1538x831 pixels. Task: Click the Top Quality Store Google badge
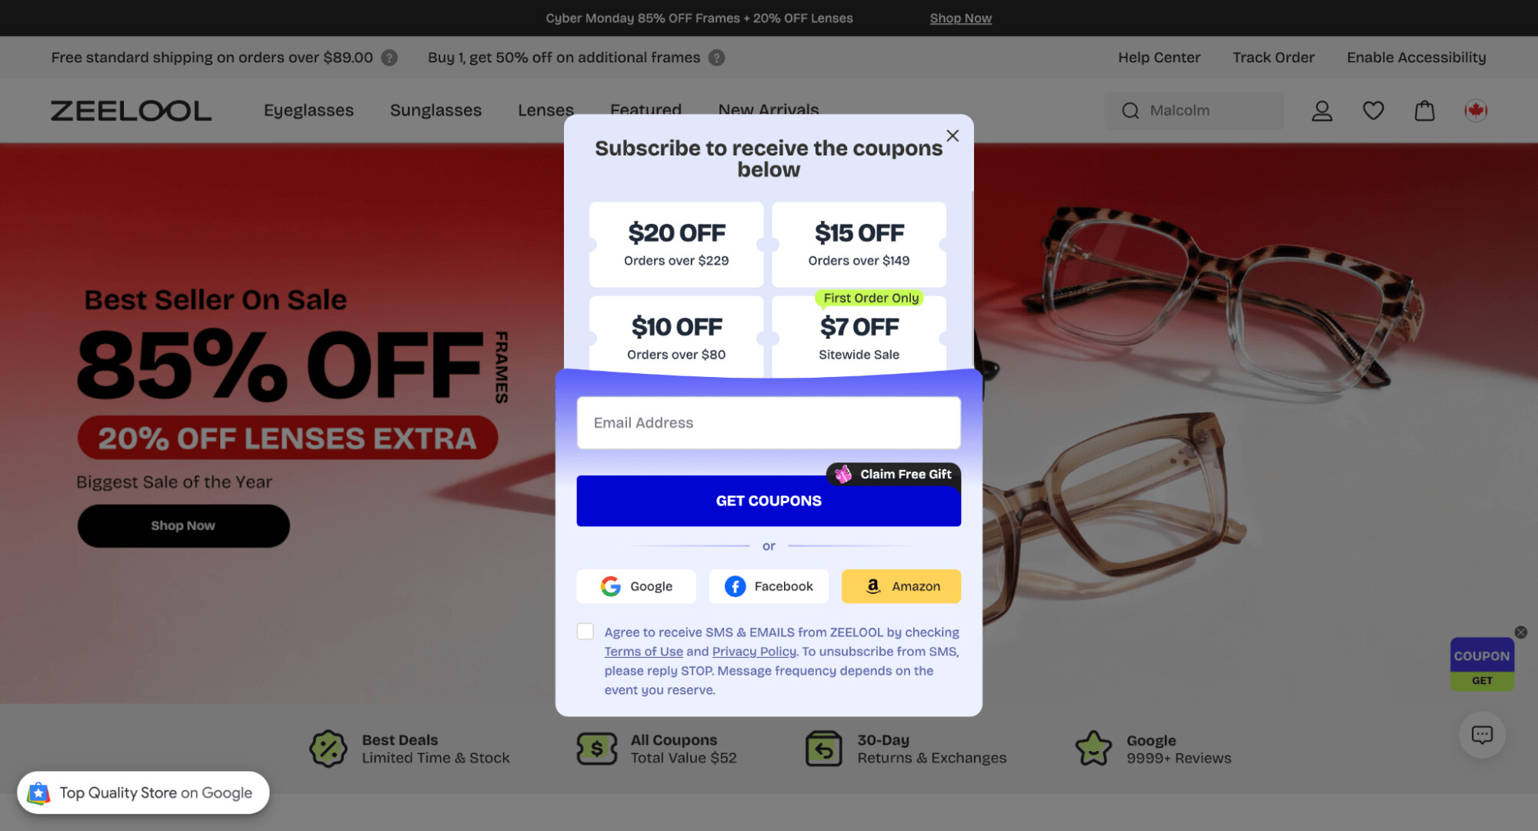pyautogui.click(x=143, y=793)
